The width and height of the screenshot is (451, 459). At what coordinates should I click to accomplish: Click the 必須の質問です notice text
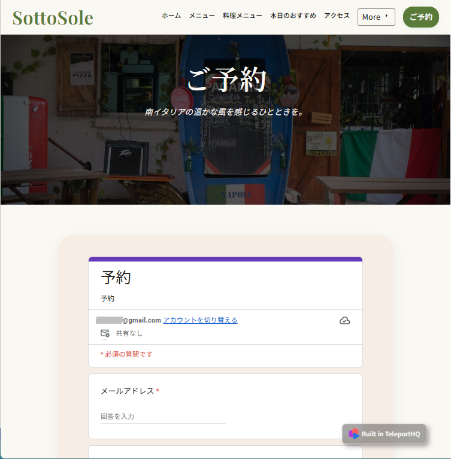click(x=126, y=354)
